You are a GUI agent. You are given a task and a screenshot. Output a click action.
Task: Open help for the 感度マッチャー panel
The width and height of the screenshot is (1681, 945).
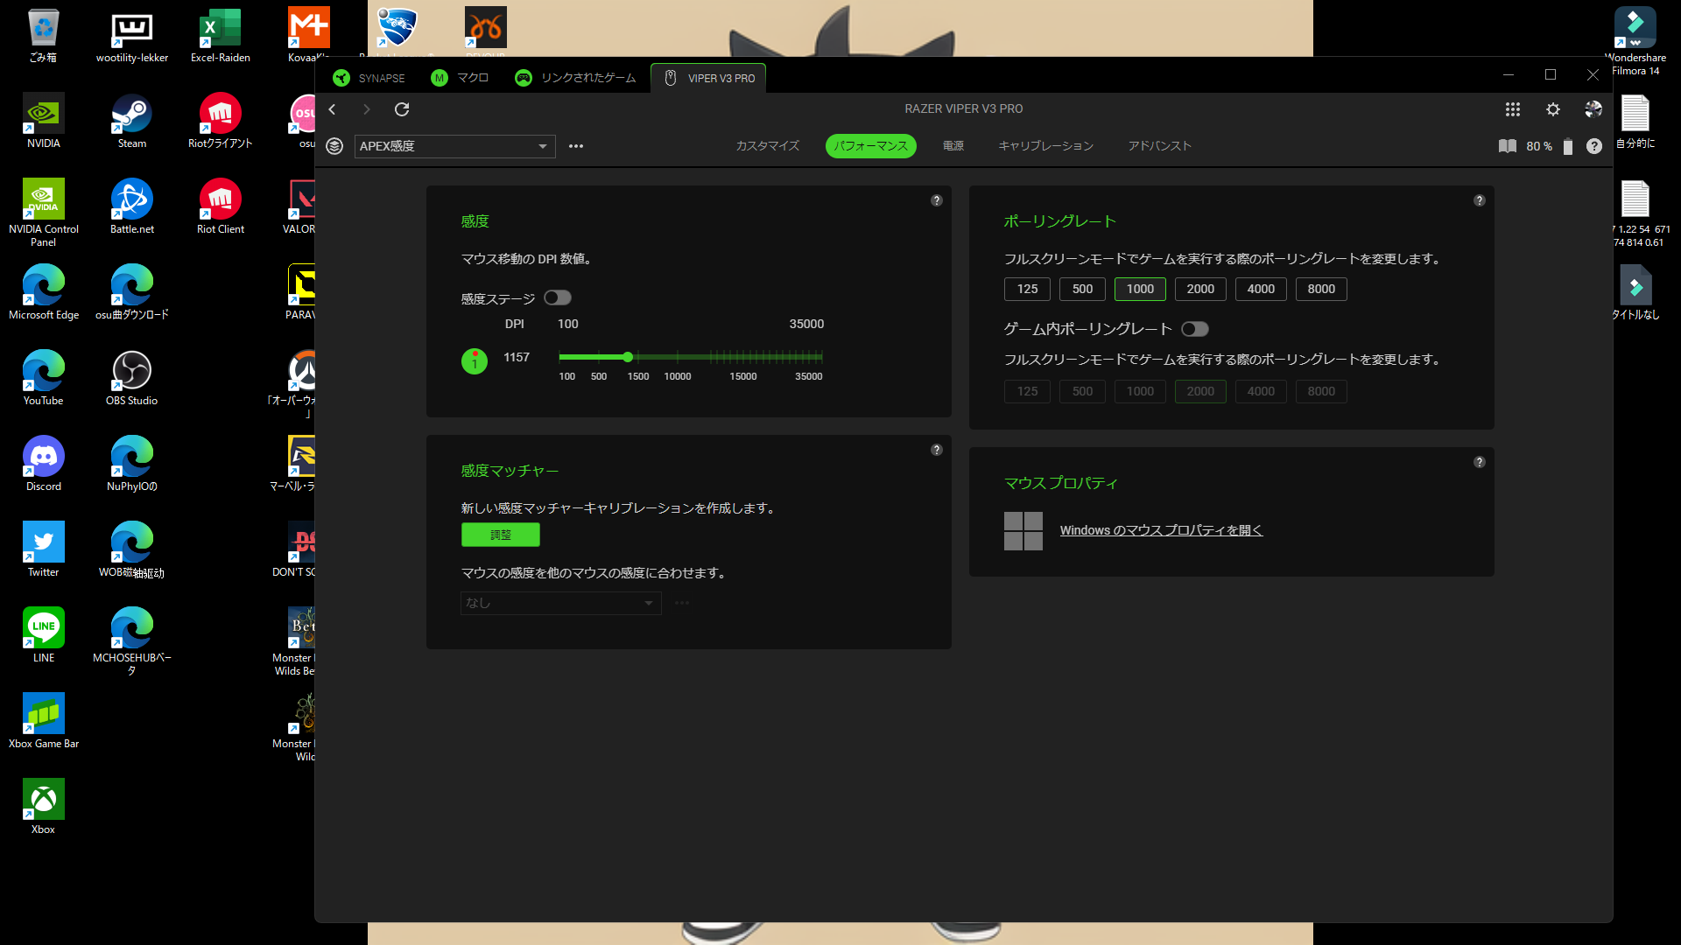click(937, 450)
